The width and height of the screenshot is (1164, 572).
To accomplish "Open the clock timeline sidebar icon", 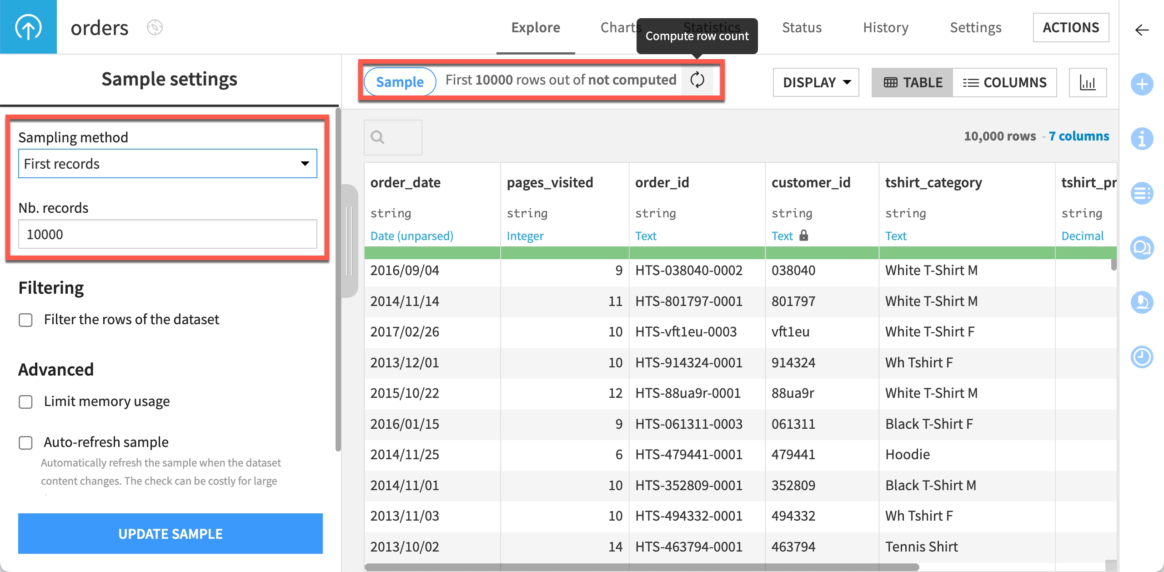I will (1142, 357).
